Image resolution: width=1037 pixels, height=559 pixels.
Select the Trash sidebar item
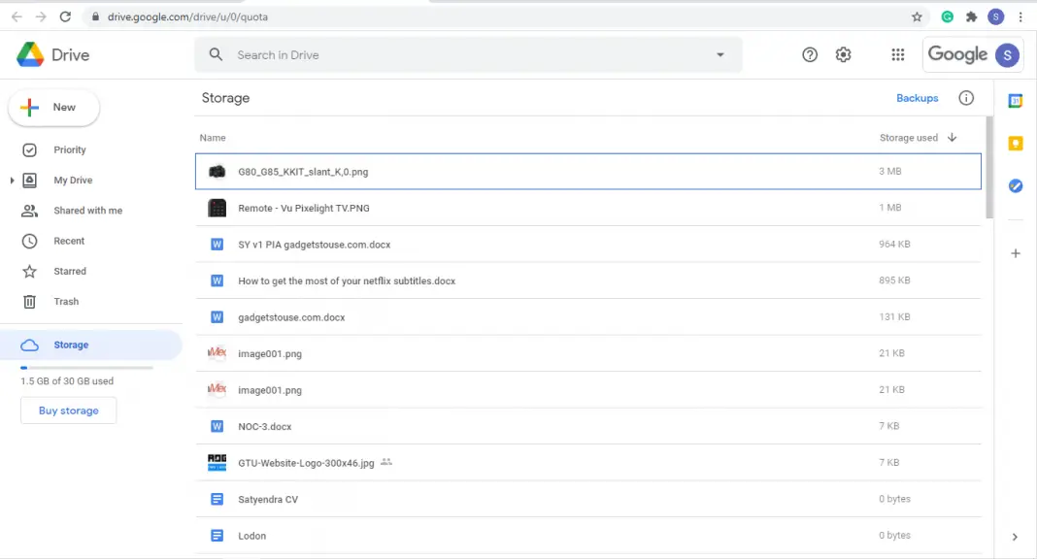[66, 301]
